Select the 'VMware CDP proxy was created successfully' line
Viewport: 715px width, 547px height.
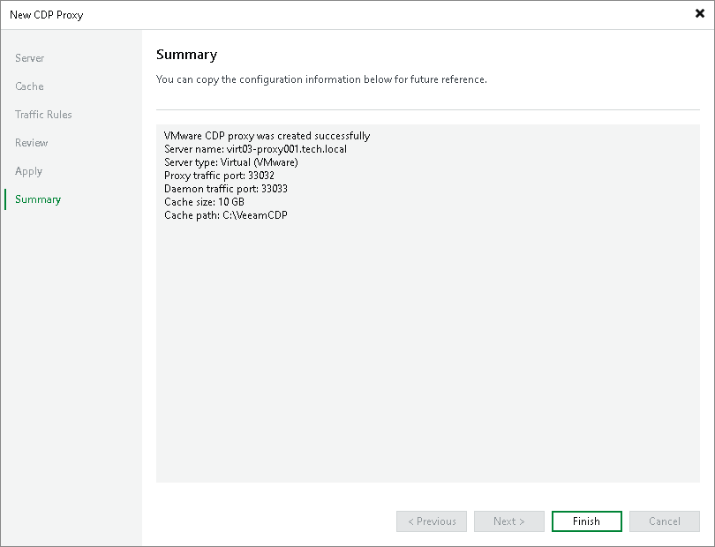click(267, 136)
